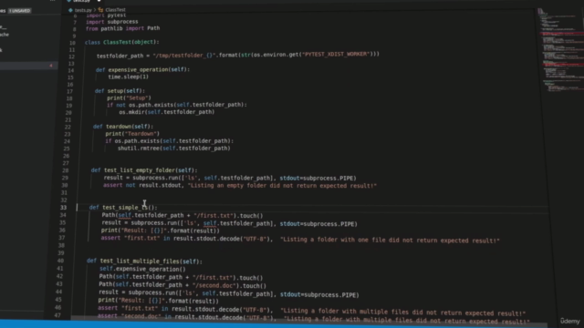Image resolution: width=584 pixels, height=328 pixels.
Task: Click the '/second.doc' touch line
Action: [x=182, y=285]
